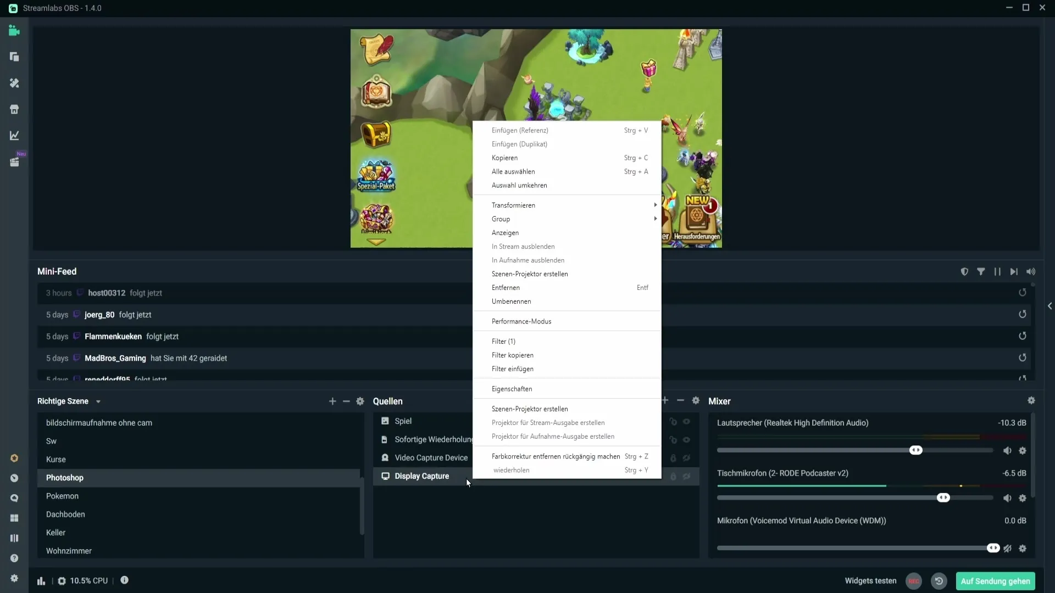Open performance stats bar chart icon
Viewport: 1055px width, 593px height.
click(41, 581)
